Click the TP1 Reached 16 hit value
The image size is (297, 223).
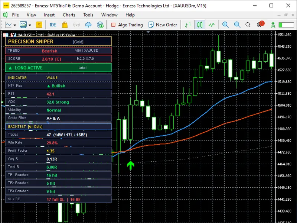point(52,175)
